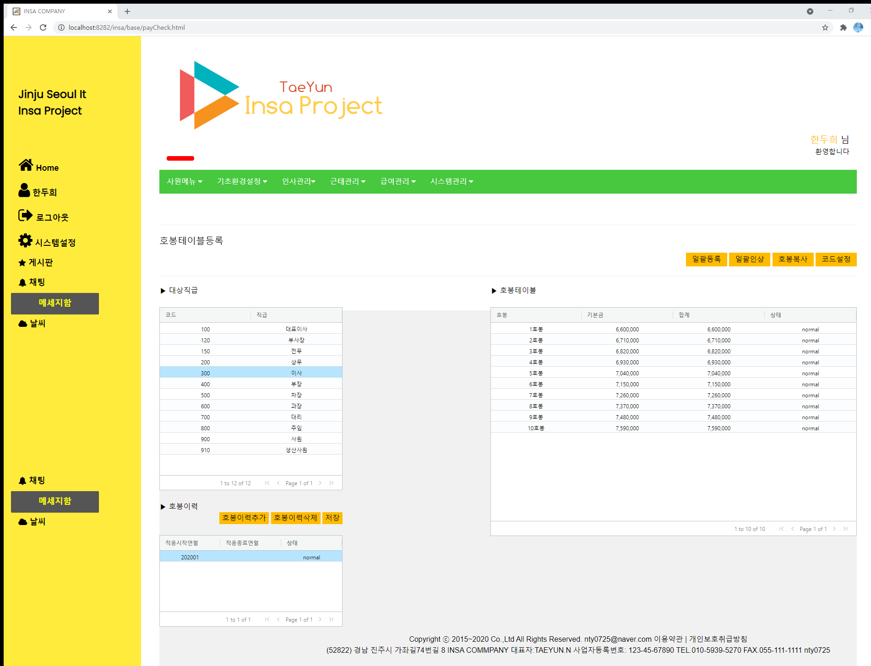The width and height of the screenshot is (871, 666).
Task: Bookmark this page with the star icon
Action: (825, 27)
